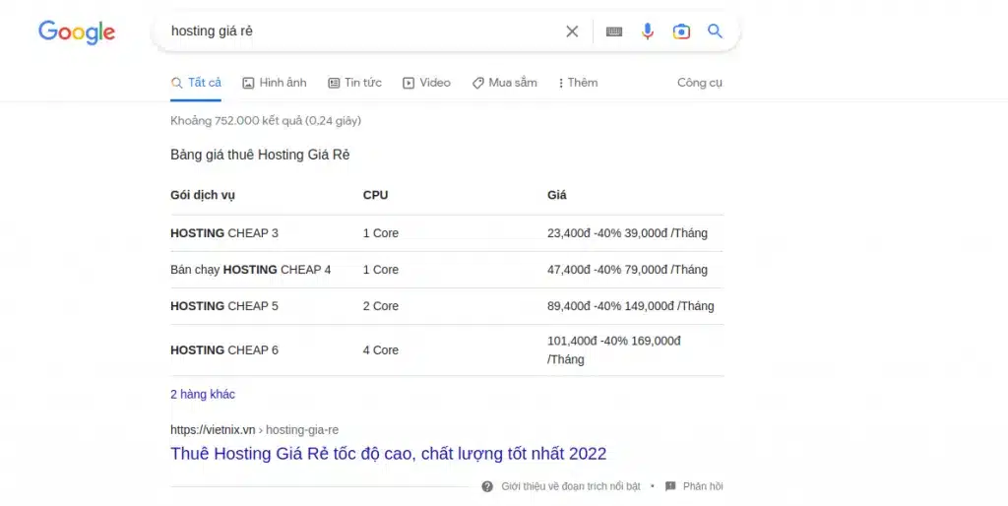Switch to the Hình ảnh tab

click(x=275, y=83)
